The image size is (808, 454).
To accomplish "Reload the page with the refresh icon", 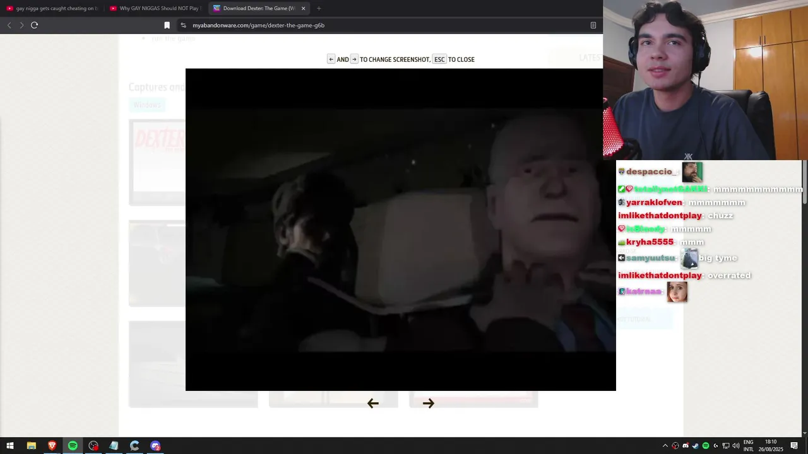I will tap(34, 25).
